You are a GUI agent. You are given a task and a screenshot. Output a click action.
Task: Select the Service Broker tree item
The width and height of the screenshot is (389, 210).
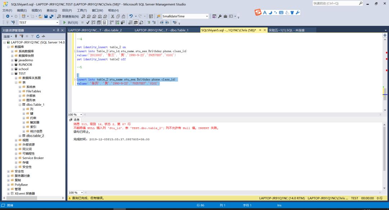point(33,158)
